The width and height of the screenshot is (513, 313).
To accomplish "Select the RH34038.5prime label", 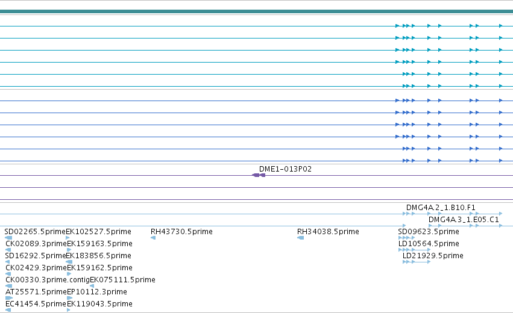I will (x=328, y=232).
